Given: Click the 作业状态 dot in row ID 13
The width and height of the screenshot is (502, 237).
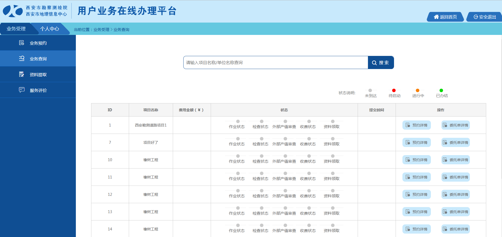Looking at the screenshot, I should click(x=238, y=208).
